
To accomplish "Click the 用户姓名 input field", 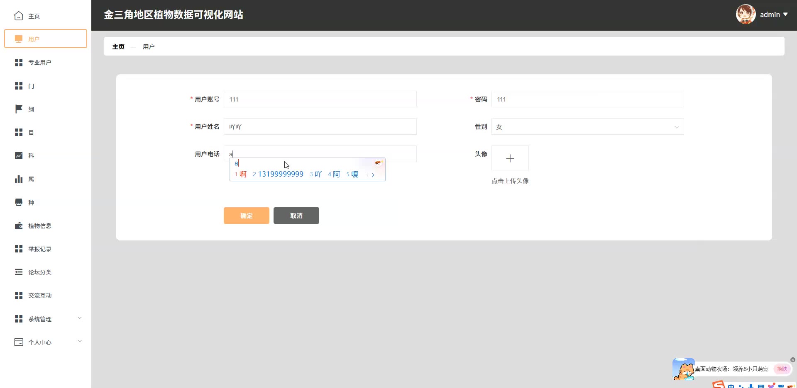I will click(x=320, y=126).
